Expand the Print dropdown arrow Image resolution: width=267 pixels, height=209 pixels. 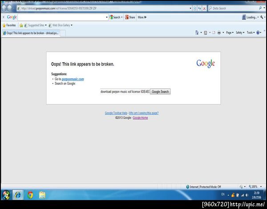(x=223, y=33)
